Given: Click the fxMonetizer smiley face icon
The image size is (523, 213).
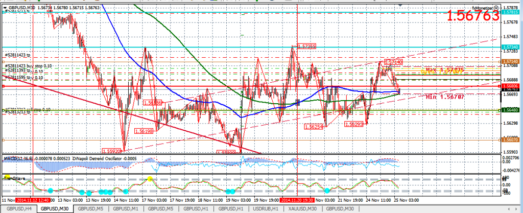Looking at the screenshot, I should (x=496, y=7).
